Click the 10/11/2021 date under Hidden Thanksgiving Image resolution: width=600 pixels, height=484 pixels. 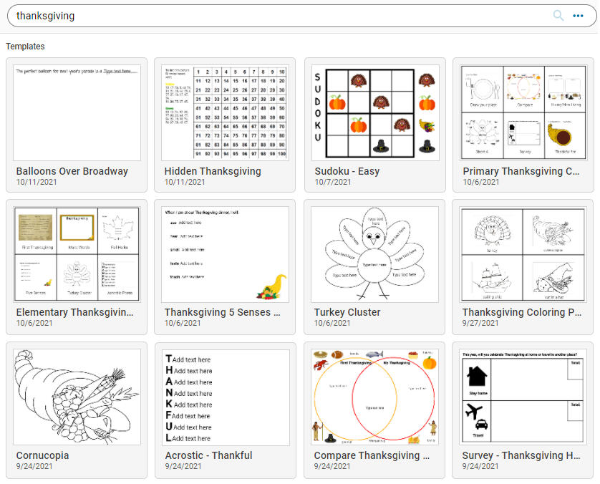pos(185,182)
